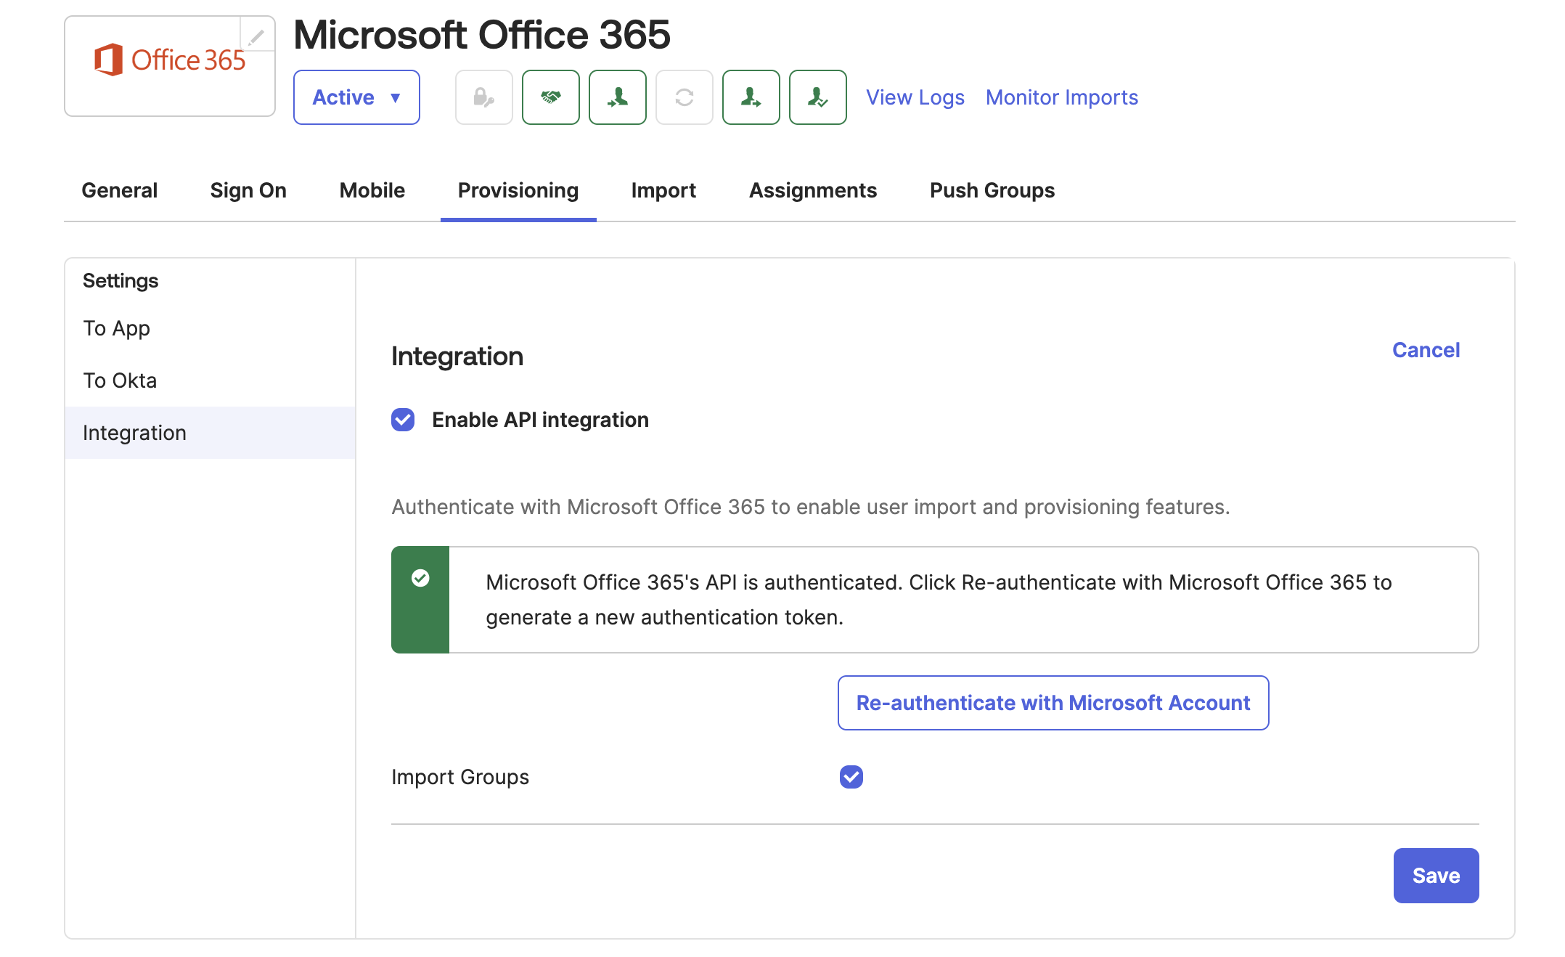Viewport: 1565px width, 957px height.
Task: Save the integration settings
Action: [1436, 876]
